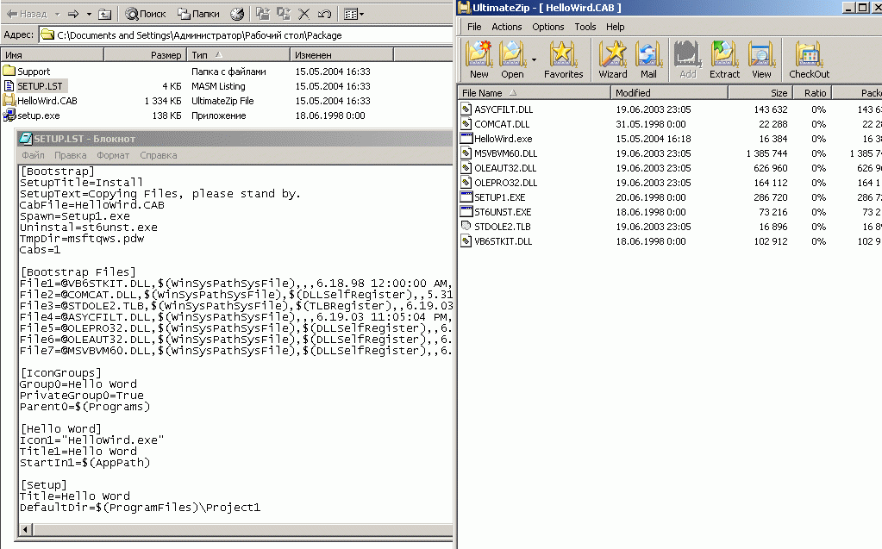Open Favorites in UltimateZip toolbar
The image size is (882, 549).
(563, 59)
